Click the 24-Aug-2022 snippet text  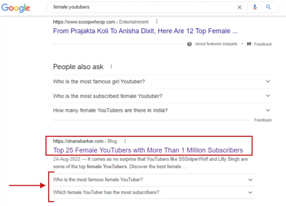[x=150, y=163]
